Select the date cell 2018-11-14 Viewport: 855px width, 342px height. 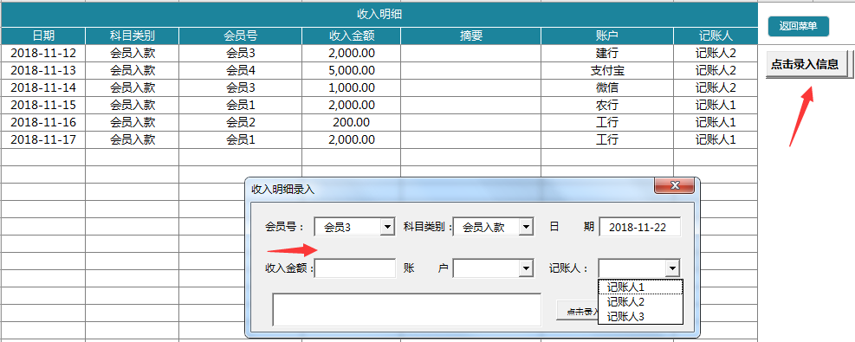coord(43,87)
